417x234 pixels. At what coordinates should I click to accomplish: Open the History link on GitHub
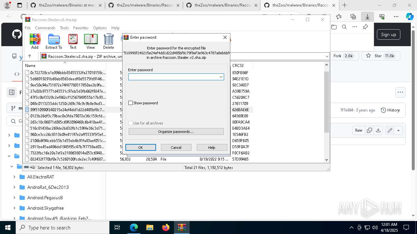point(390,110)
